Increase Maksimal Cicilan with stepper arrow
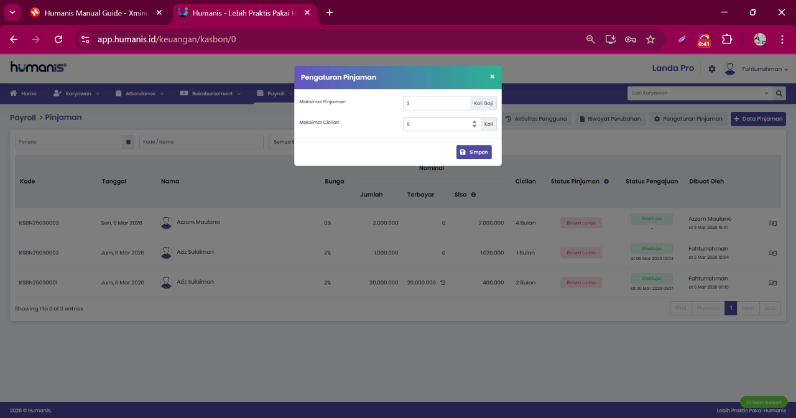The image size is (796, 418). (x=474, y=122)
